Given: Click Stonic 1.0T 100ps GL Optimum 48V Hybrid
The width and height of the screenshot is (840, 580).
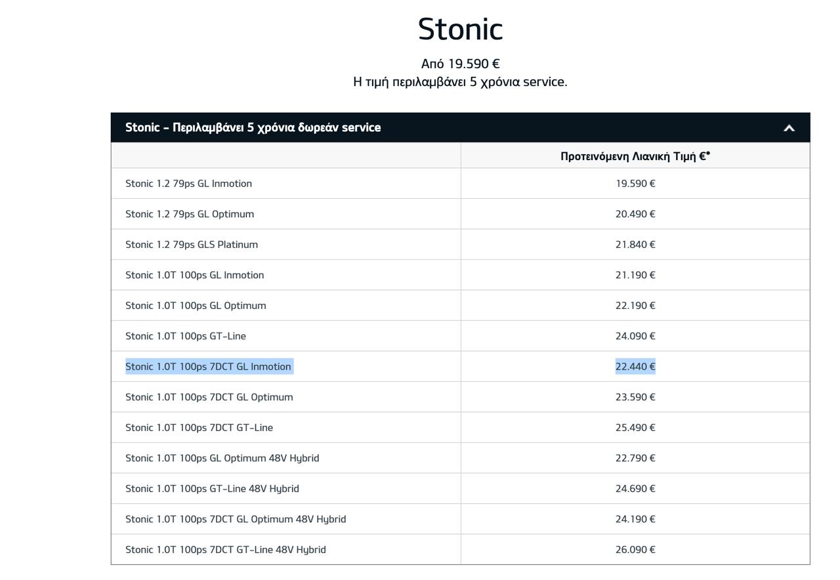Looking at the screenshot, I should pos(222,458).
